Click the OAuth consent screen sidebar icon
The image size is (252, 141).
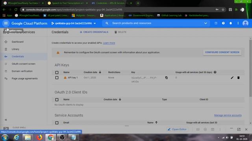tap(6, 64)
